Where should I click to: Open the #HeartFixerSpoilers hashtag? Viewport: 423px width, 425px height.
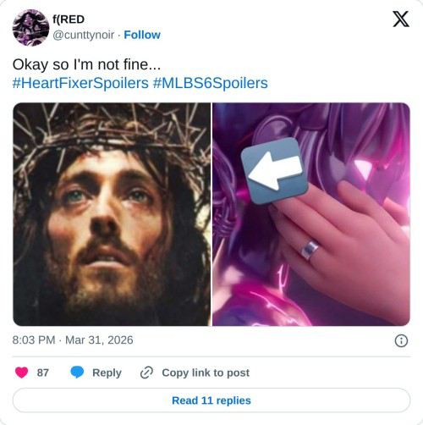click(x=80, y=83)
